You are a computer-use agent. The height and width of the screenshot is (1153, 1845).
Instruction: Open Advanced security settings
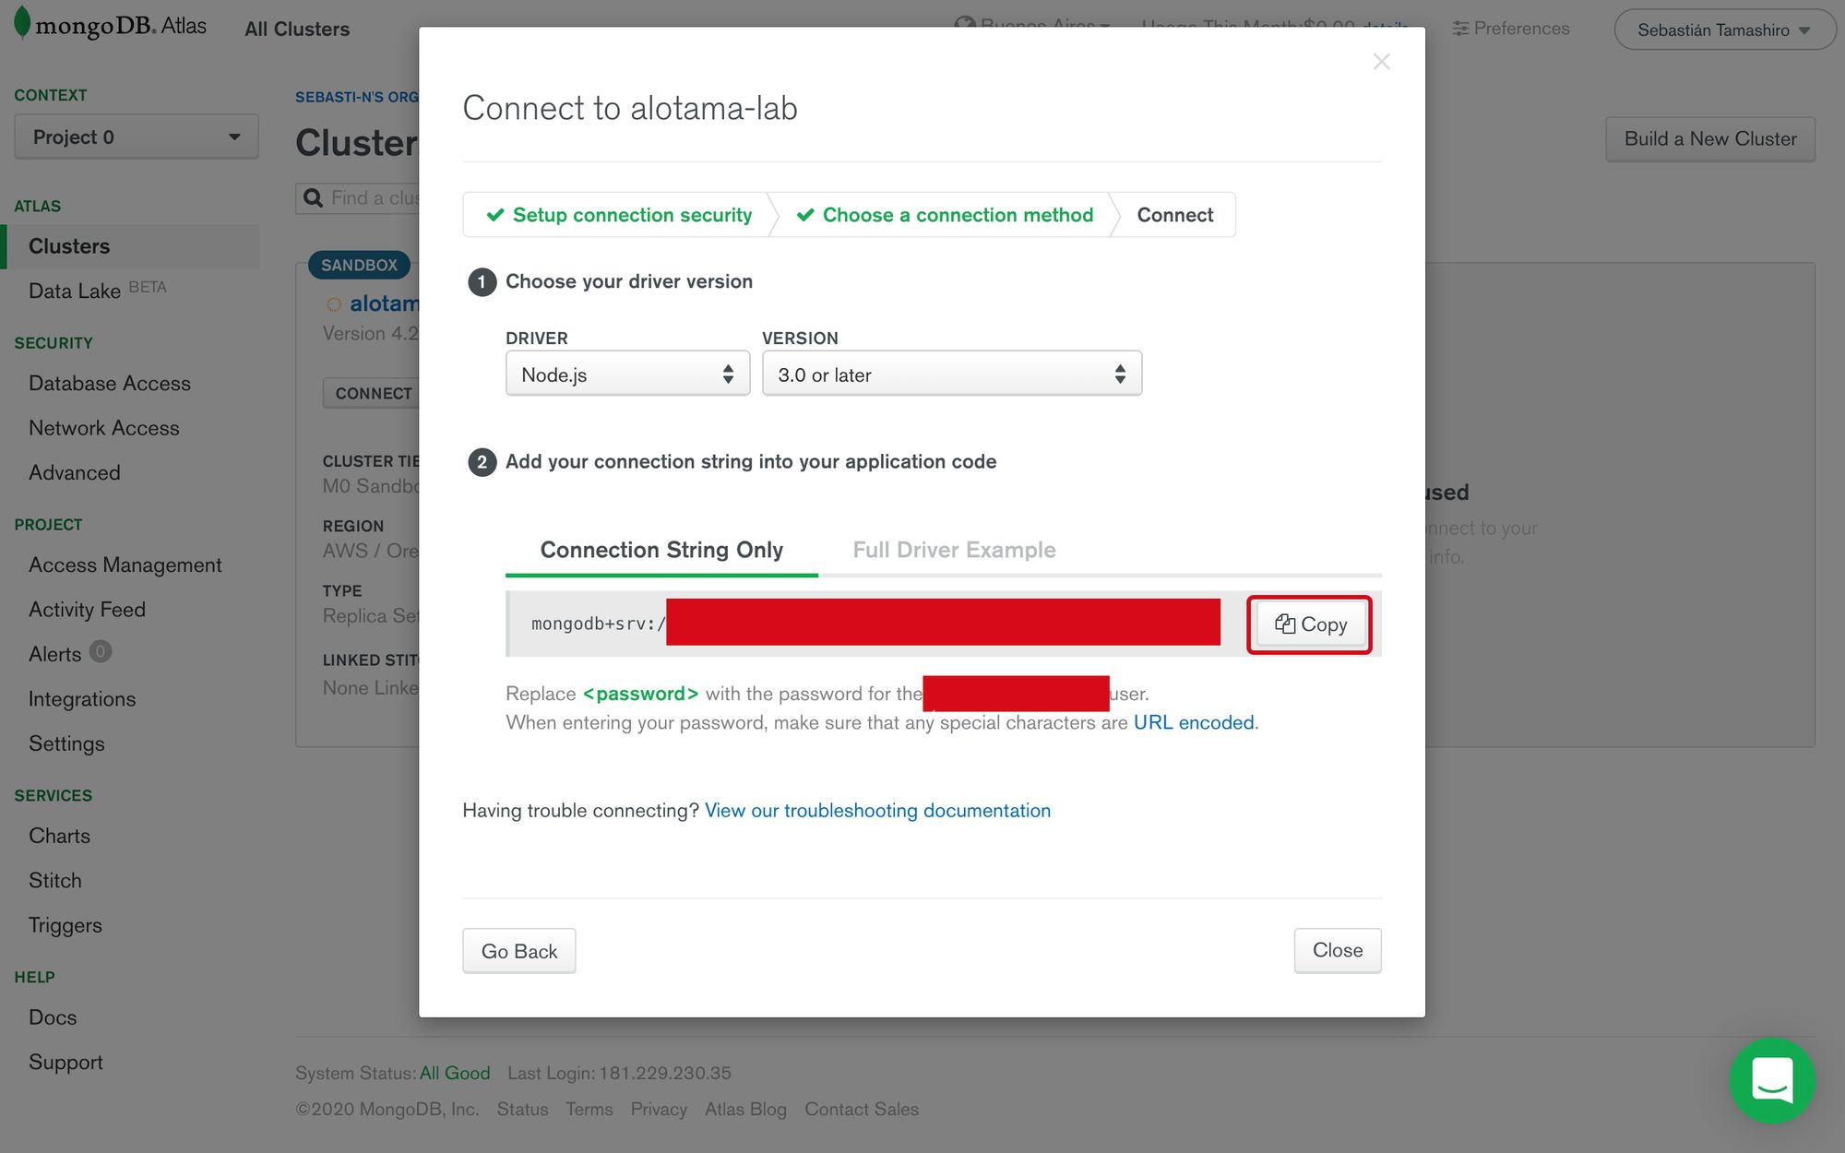(x=75, y=472)
